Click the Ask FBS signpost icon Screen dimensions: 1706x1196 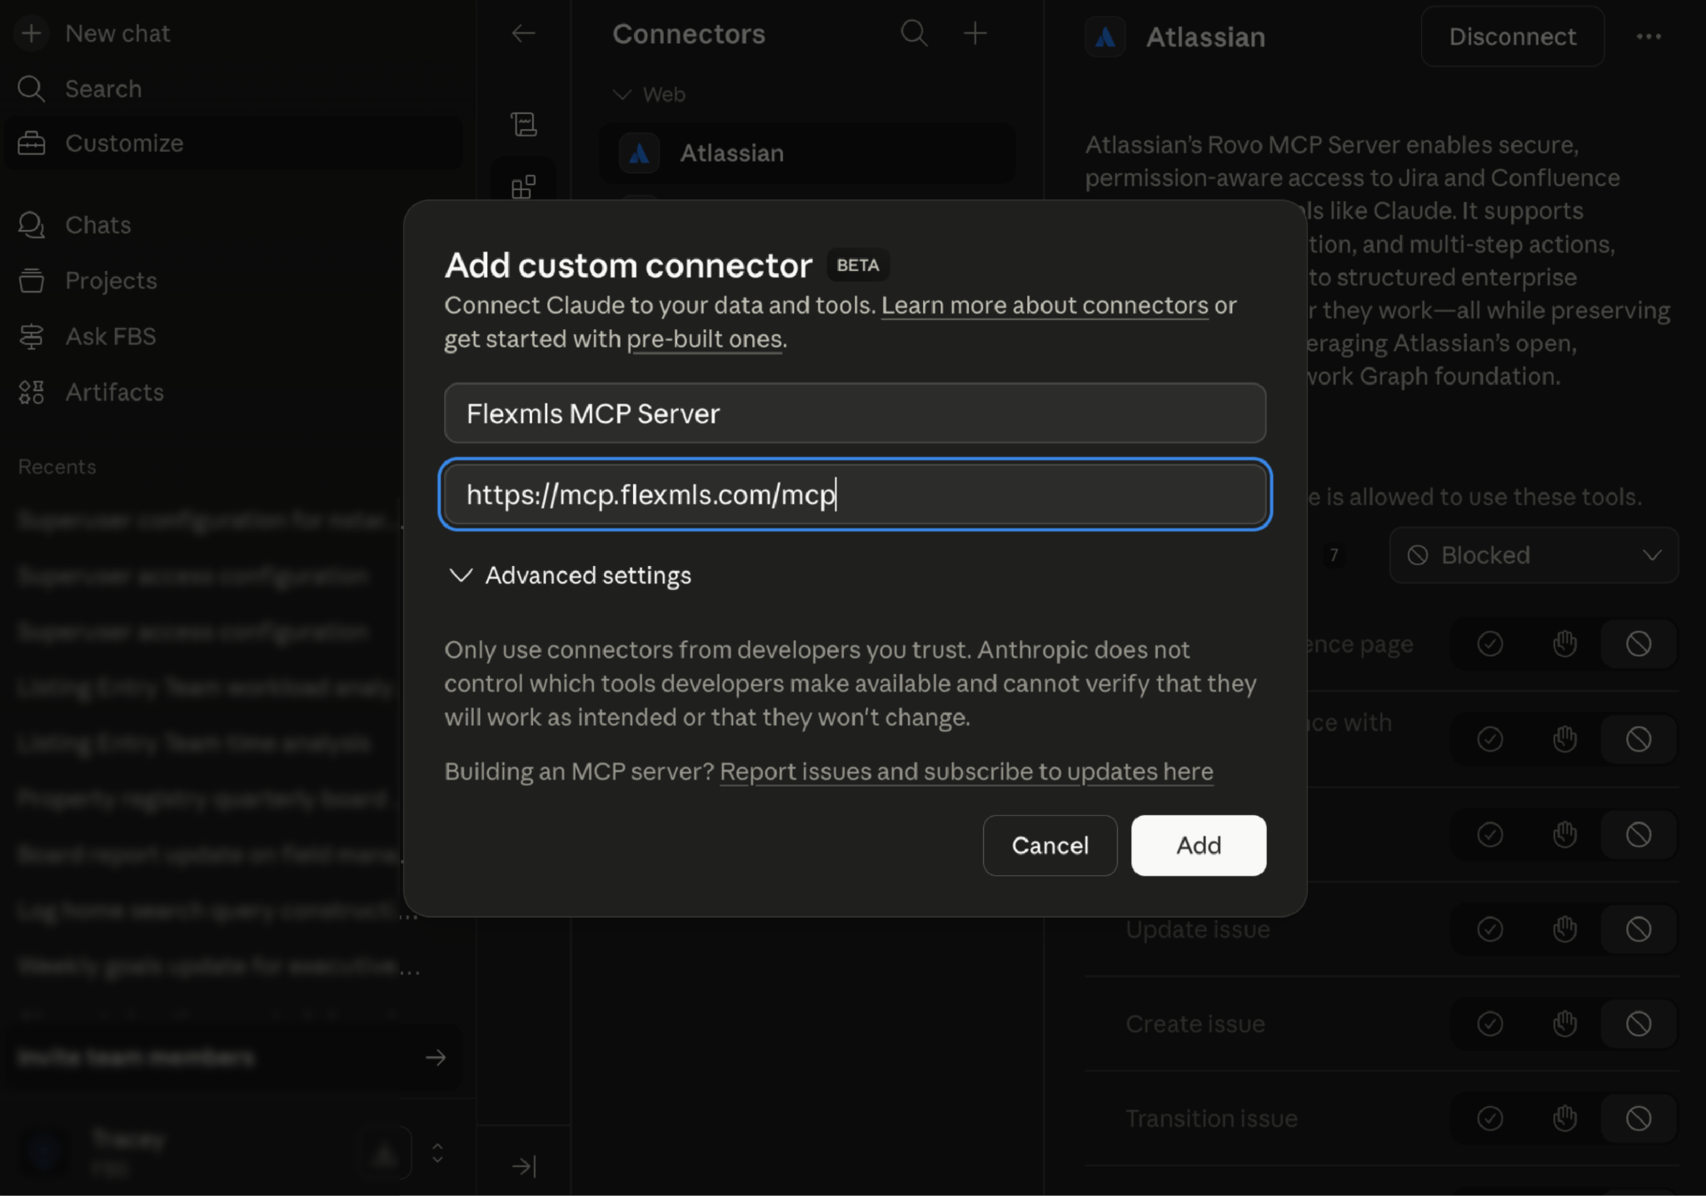click(x=31, y=337)
